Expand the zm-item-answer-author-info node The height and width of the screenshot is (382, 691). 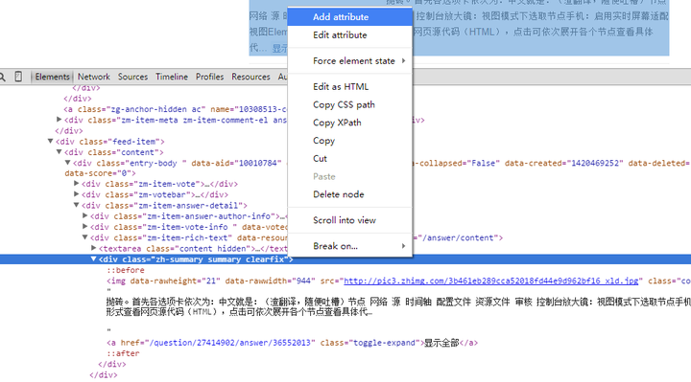(85, 215)
